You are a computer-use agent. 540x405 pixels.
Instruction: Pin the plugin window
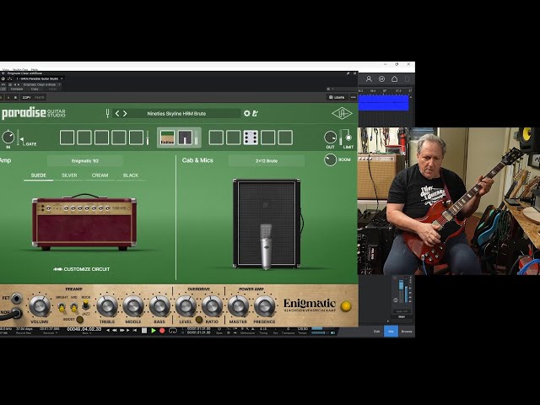tap(348, 73)
